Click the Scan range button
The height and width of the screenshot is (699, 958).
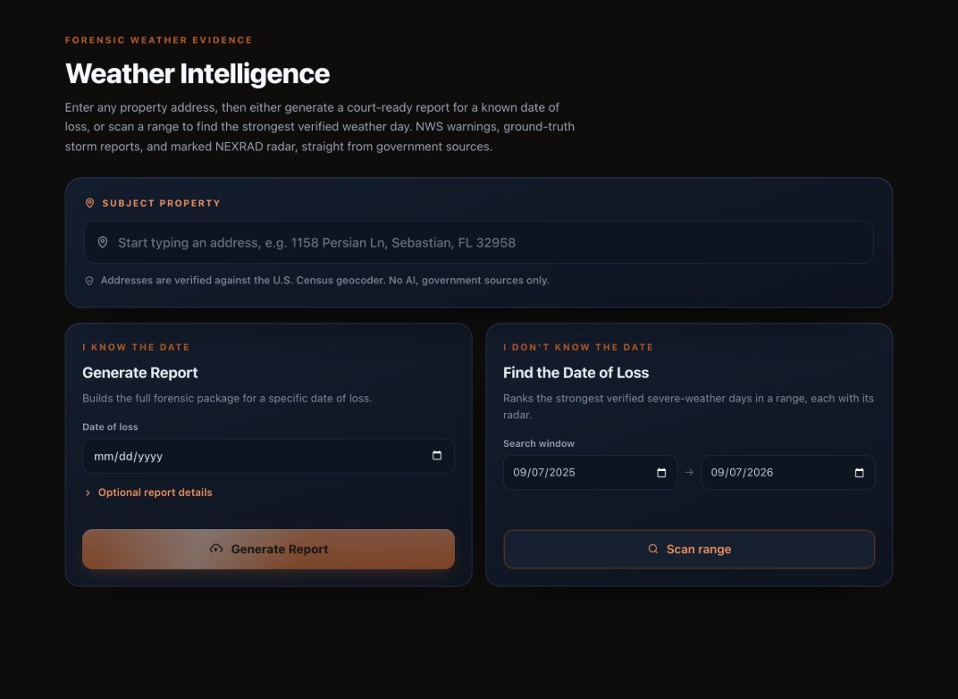[x=689, y=550]
